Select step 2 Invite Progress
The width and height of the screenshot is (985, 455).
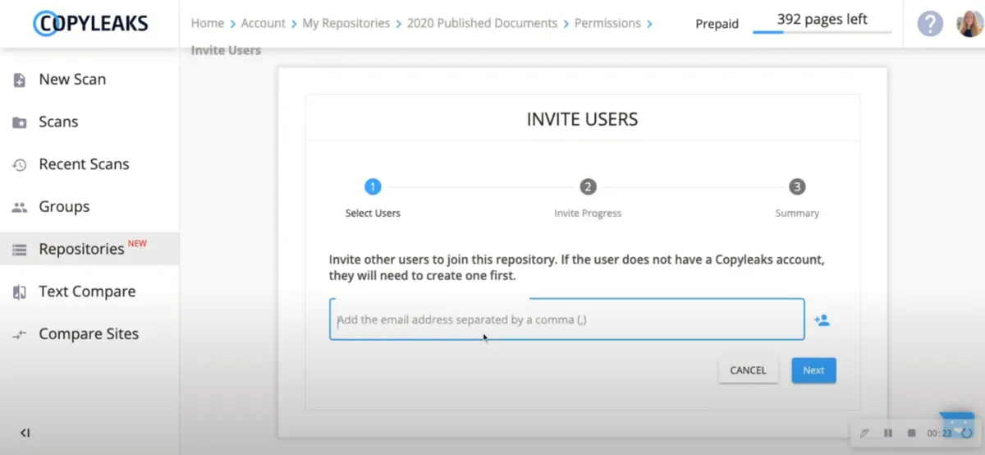[588, 199]
